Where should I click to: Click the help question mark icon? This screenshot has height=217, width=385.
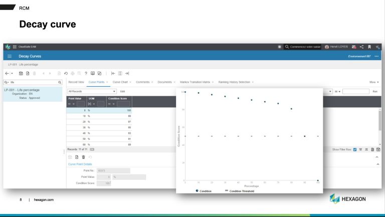tap(86, 73)
